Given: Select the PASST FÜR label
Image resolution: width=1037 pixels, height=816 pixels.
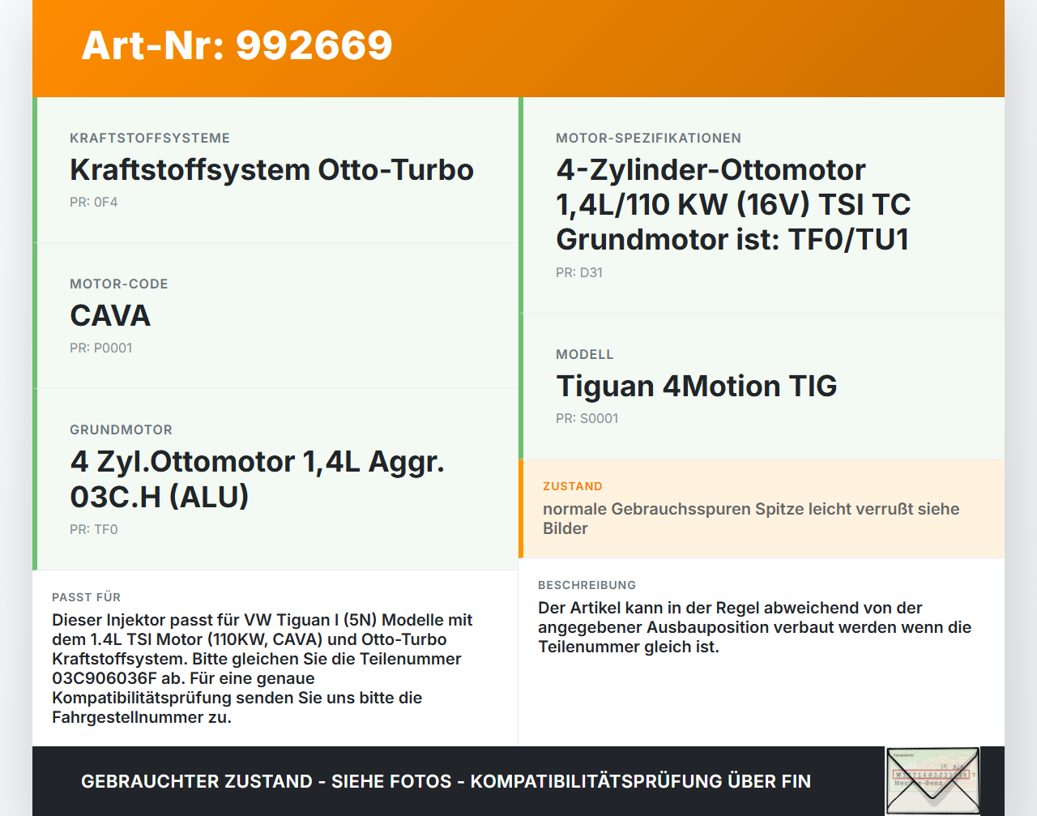Looking at the screenshot, I should (86, 597).
